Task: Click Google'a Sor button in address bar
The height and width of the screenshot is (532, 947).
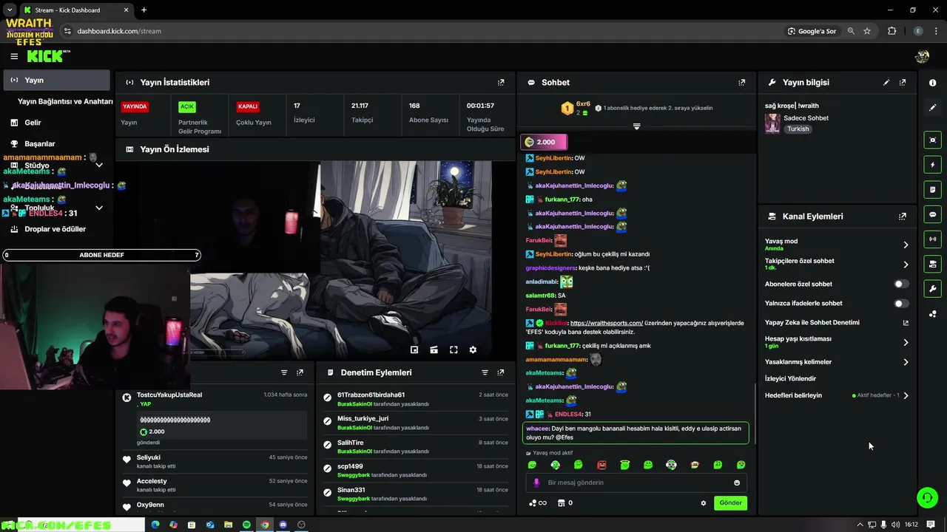Action: (x=812, y=31)
